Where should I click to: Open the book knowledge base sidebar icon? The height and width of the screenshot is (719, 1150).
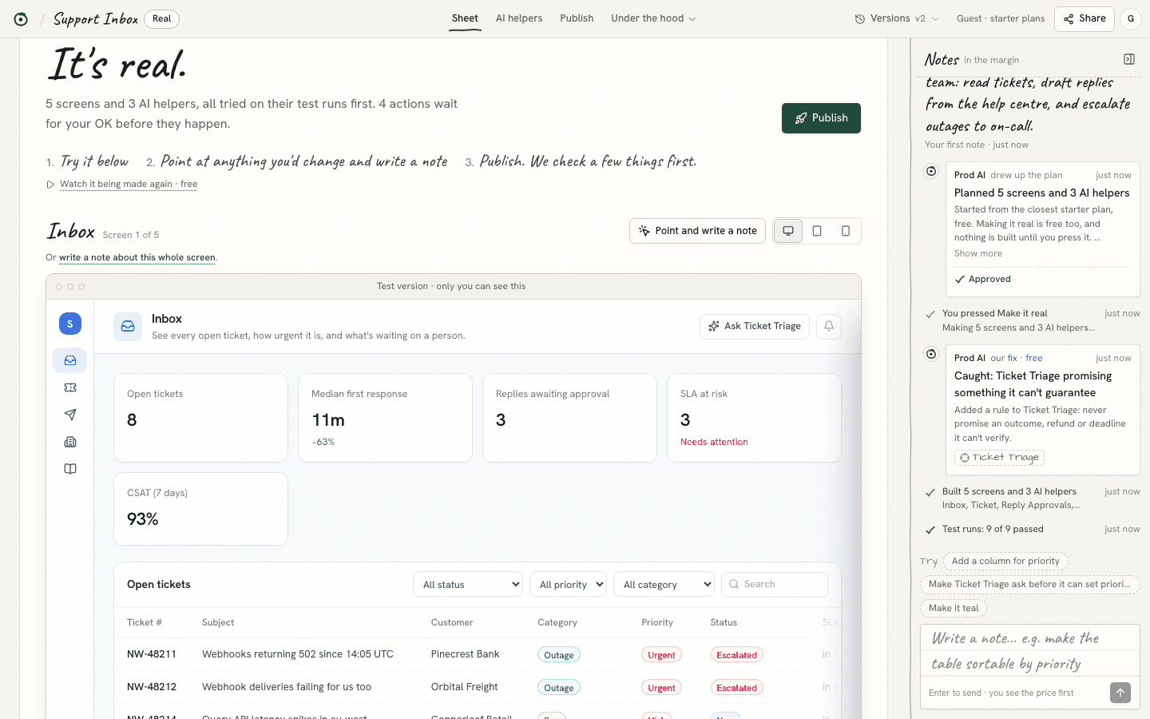click(70, 469)
